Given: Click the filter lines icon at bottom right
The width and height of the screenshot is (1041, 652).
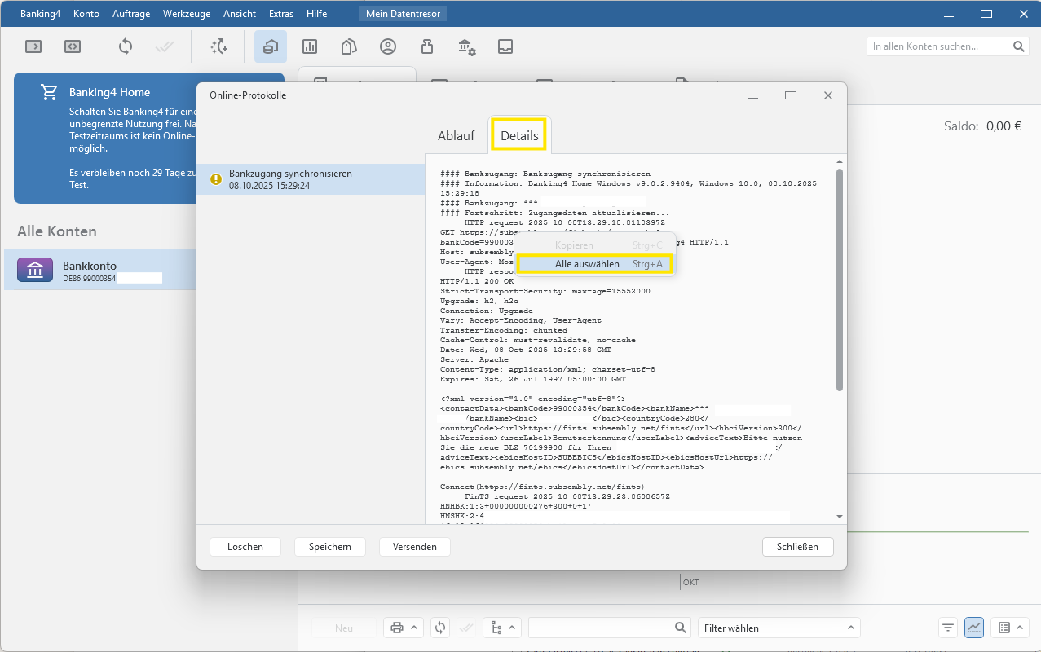Looking at the screenshot, I should [948, 628].
